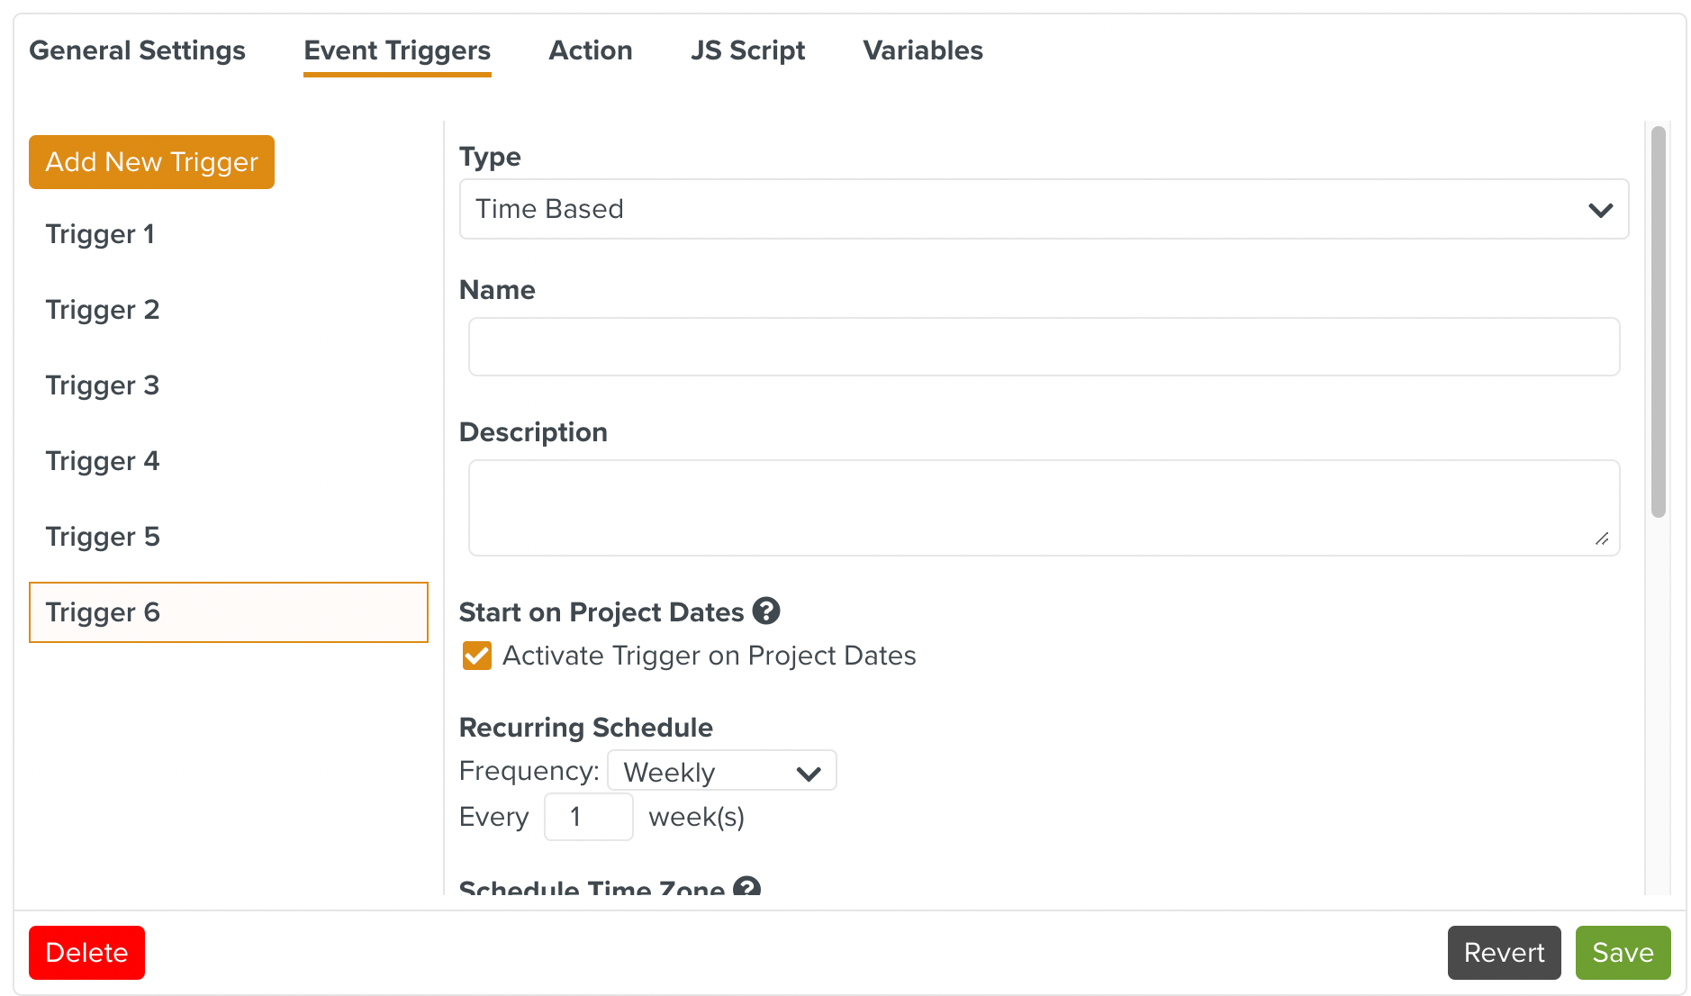The image size is (1691, 996).
Task: Select the Variables tab
Action: [923, 50]
